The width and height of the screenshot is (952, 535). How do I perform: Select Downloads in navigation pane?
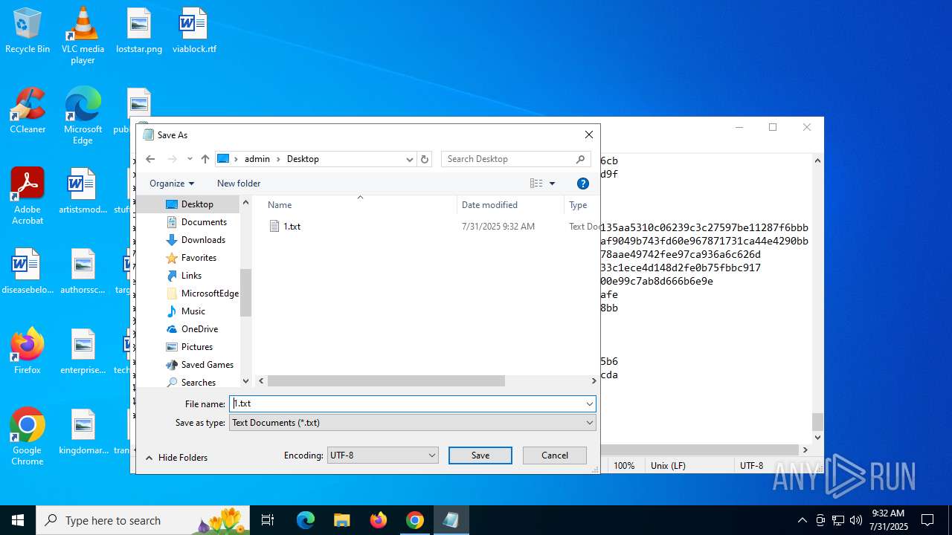(x=203, y=240)
